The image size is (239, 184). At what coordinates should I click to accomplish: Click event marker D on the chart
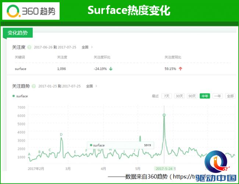click(x=61, y=134)
